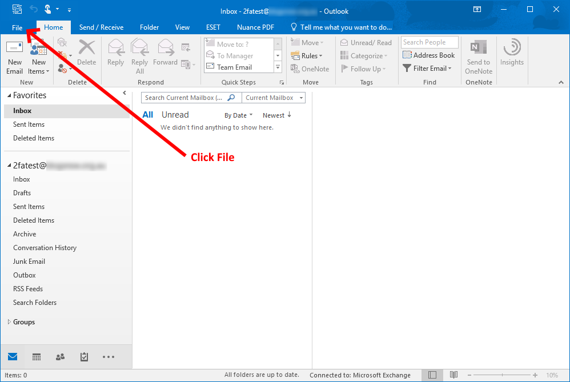Open the Calendar view icon
The height and width of the screenshot is (382, 570).
coord(37,357)
